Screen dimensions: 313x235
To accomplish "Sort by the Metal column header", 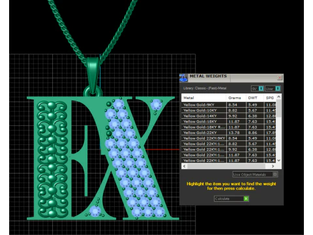I will tap(203, 98).
